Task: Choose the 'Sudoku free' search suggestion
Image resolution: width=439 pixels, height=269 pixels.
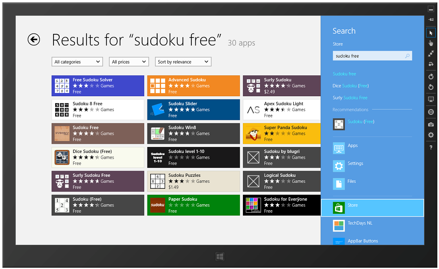Action: (344, 74)
